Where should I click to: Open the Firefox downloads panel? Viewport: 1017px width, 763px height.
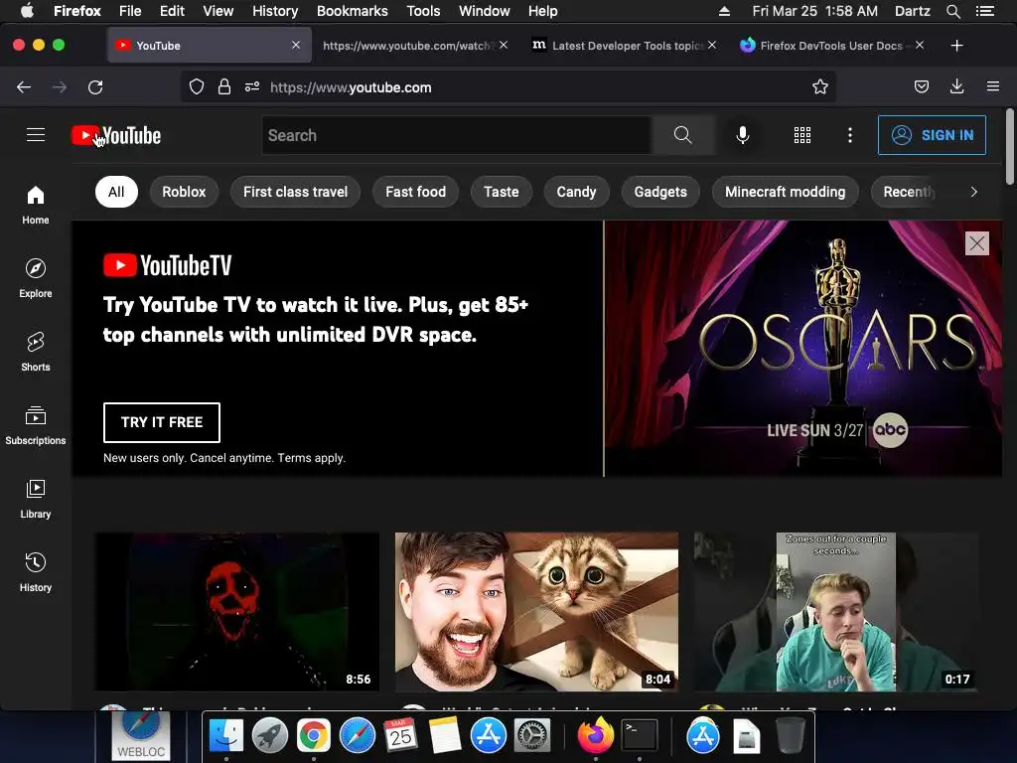pos(956,87)
